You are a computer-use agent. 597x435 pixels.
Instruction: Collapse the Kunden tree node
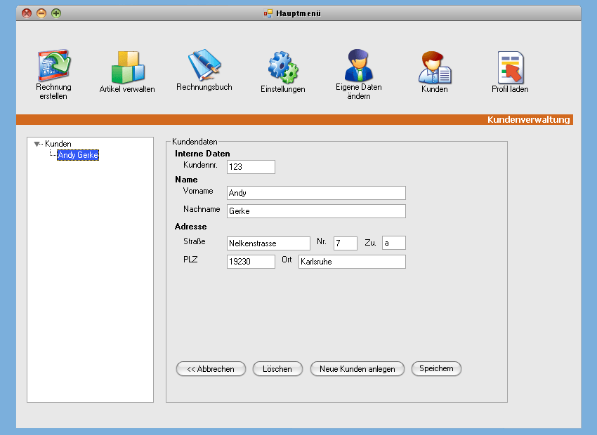(37, 144)
